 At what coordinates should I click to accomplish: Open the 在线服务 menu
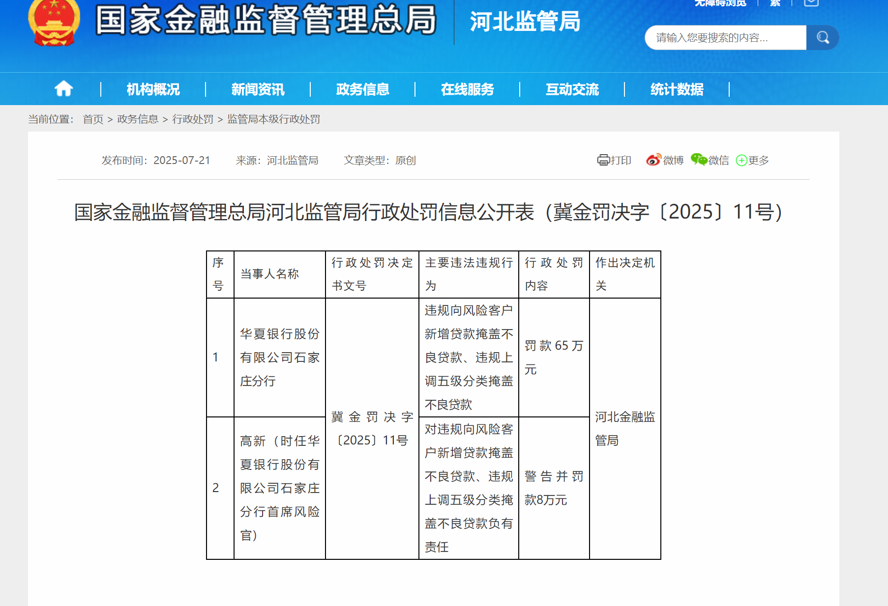click(x=467, y=89)
